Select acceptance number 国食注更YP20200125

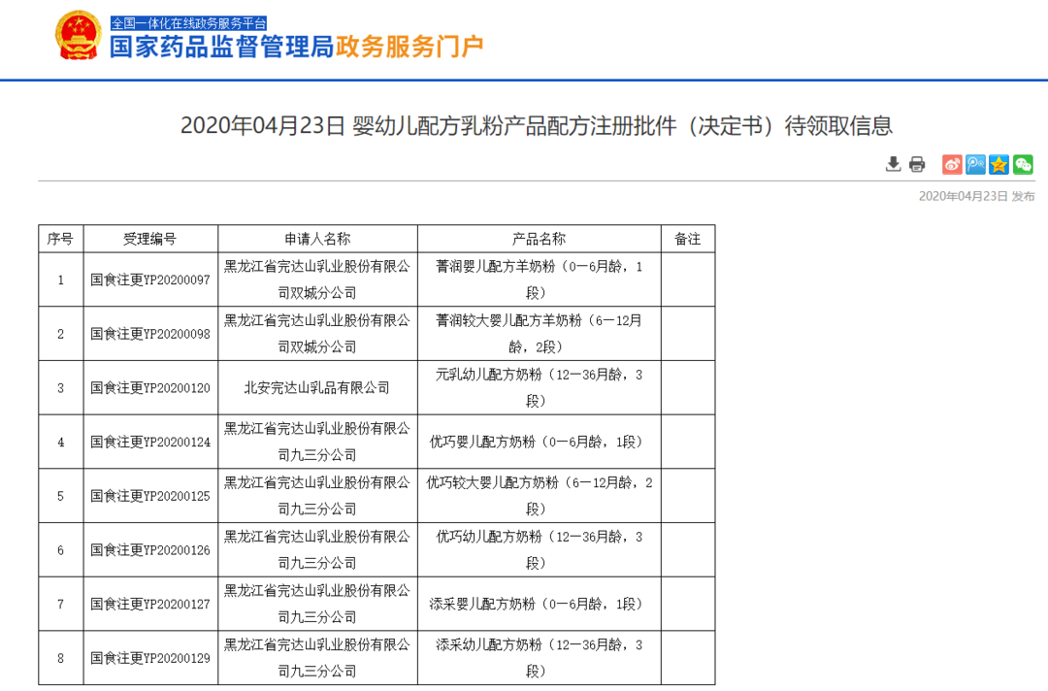click(x=150, y=497)
